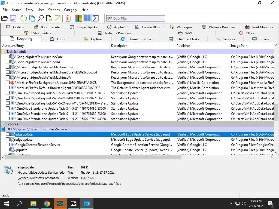Switch to the Services tab
Viewport: 279px width, 209px height.
click(x=226, y=39)
